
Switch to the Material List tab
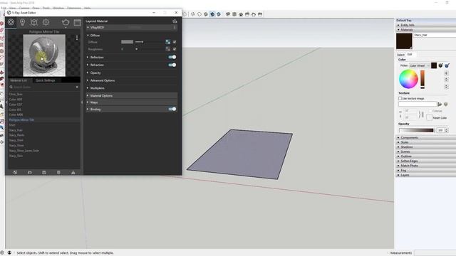(19, 80)
